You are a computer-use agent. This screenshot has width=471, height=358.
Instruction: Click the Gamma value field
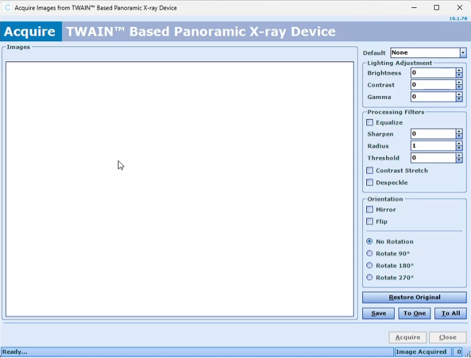[x=433, y=97]
